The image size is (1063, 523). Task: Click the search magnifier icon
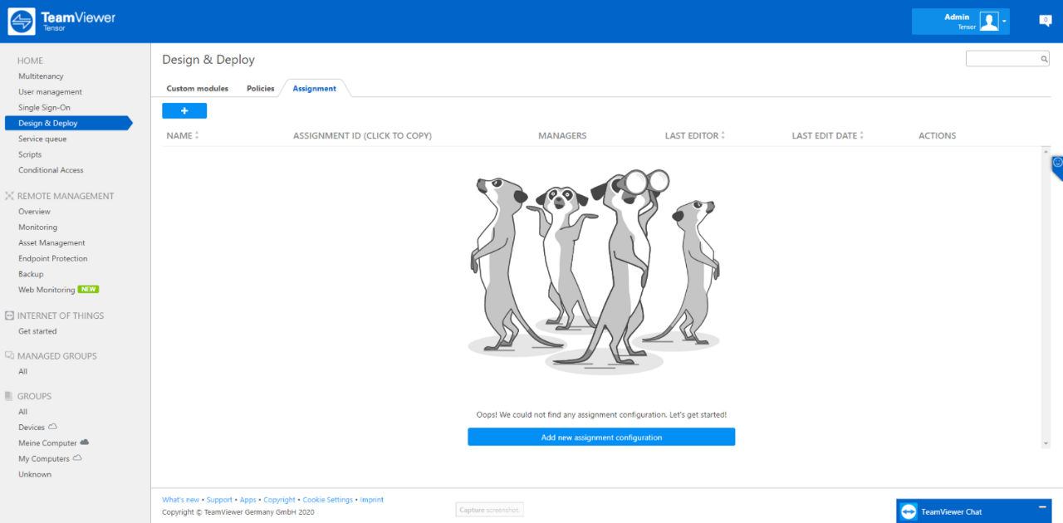coord(1044,59)
